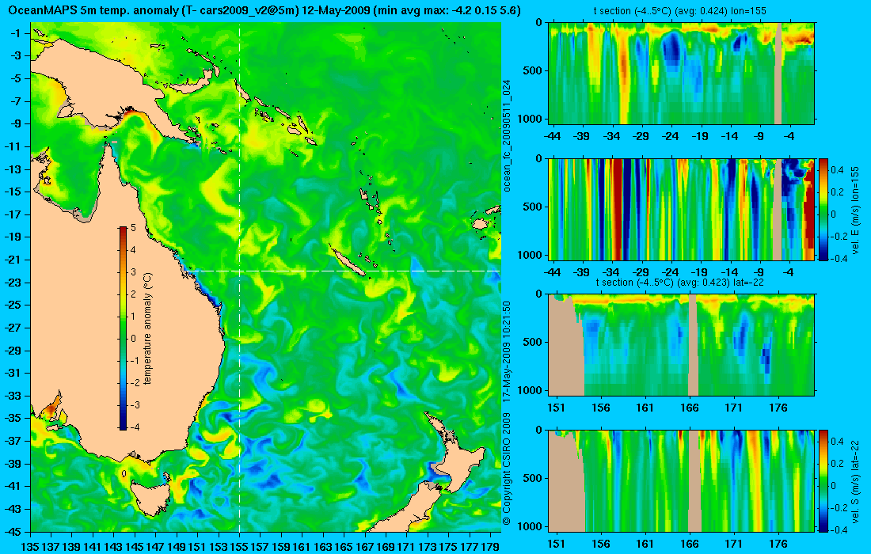This screenshot has height=554, width=871.
Task: Click the '0.4' tick on the vel. E color bar
Action: point(837,170)
